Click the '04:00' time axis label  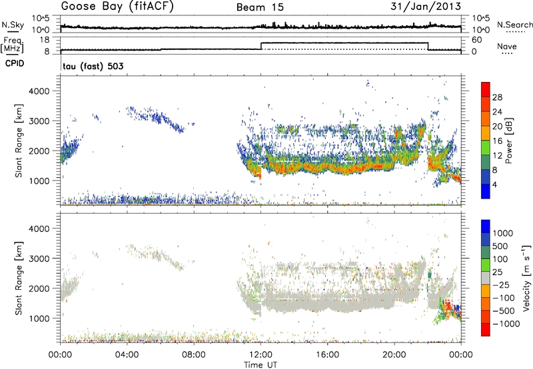[x=127, y=355]
